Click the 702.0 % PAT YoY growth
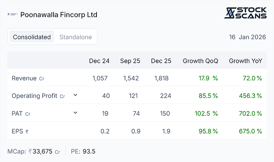The width and height of the screenshot is (274, 162). click(251, 113)
